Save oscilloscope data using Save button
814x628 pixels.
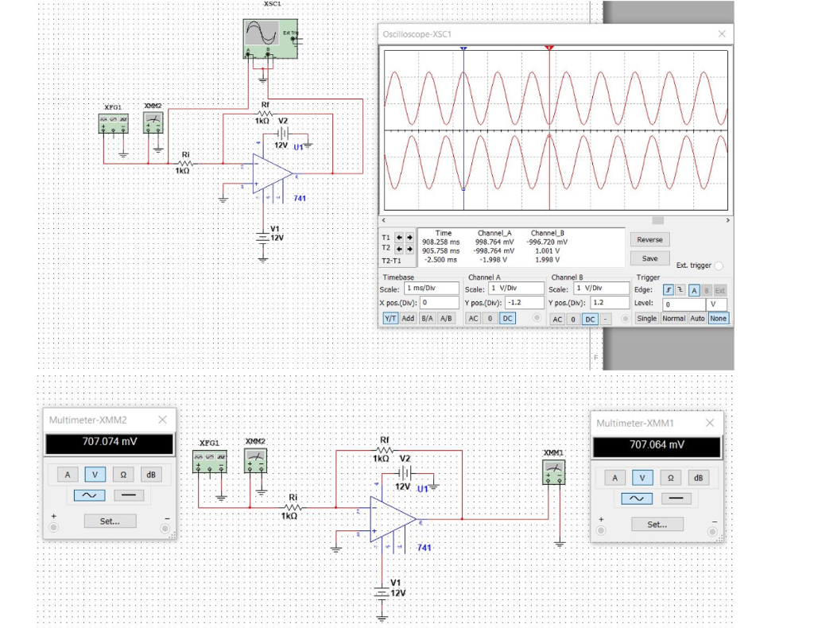[x=652, y=257]
